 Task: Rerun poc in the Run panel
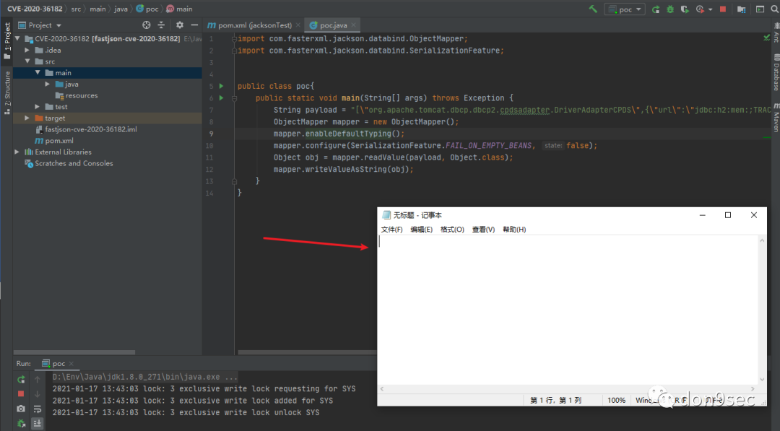pos(21,379)
